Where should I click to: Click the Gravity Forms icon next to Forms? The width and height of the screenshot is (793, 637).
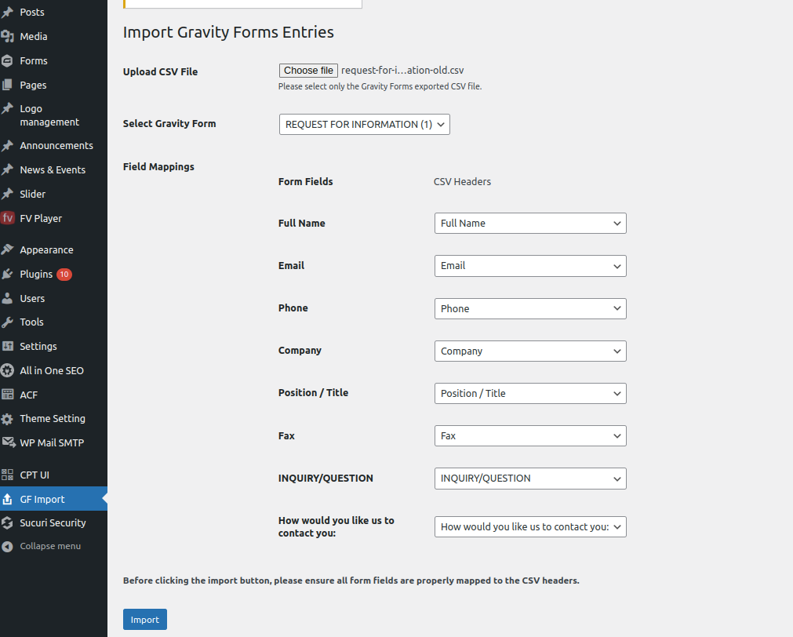click(7, 60)
